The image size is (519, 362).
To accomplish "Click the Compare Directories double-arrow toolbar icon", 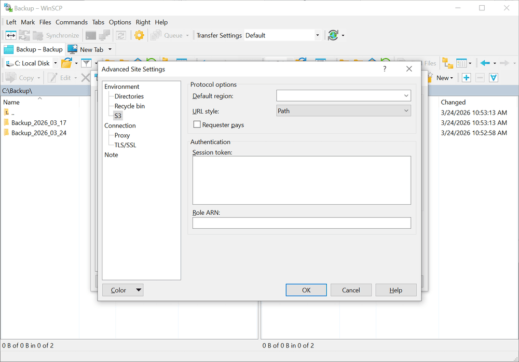I will [10, 35].
